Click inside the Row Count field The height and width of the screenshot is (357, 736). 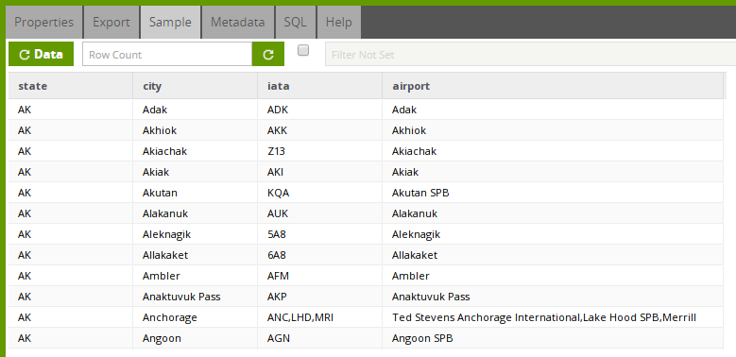tap(167, 55)
